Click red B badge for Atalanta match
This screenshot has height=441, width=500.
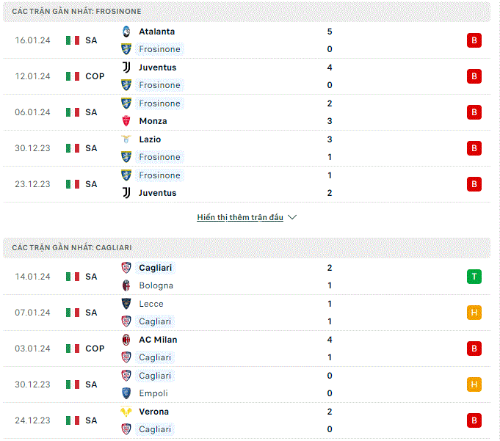[x=474, y=40]
